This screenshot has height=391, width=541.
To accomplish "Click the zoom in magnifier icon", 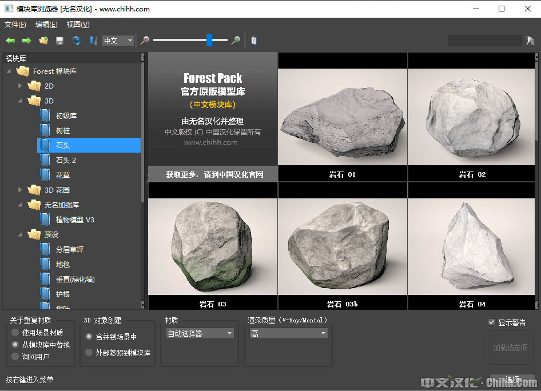I will [x=235, y=41].
